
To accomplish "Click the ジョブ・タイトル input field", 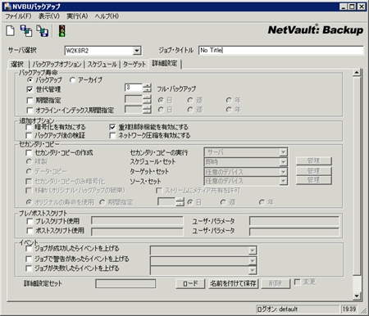I will click(x=281, y=50).
